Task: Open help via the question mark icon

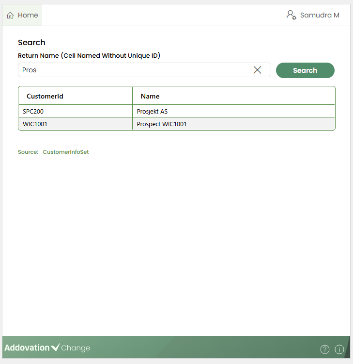Action: point(325,349)
